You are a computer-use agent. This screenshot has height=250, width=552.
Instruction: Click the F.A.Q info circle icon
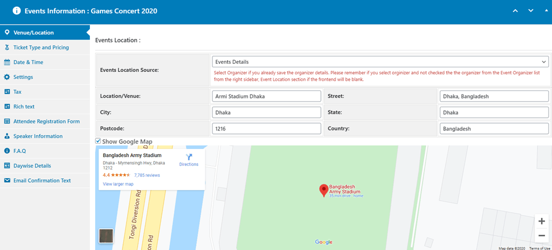pyautogui.click(x=7, y=150)
